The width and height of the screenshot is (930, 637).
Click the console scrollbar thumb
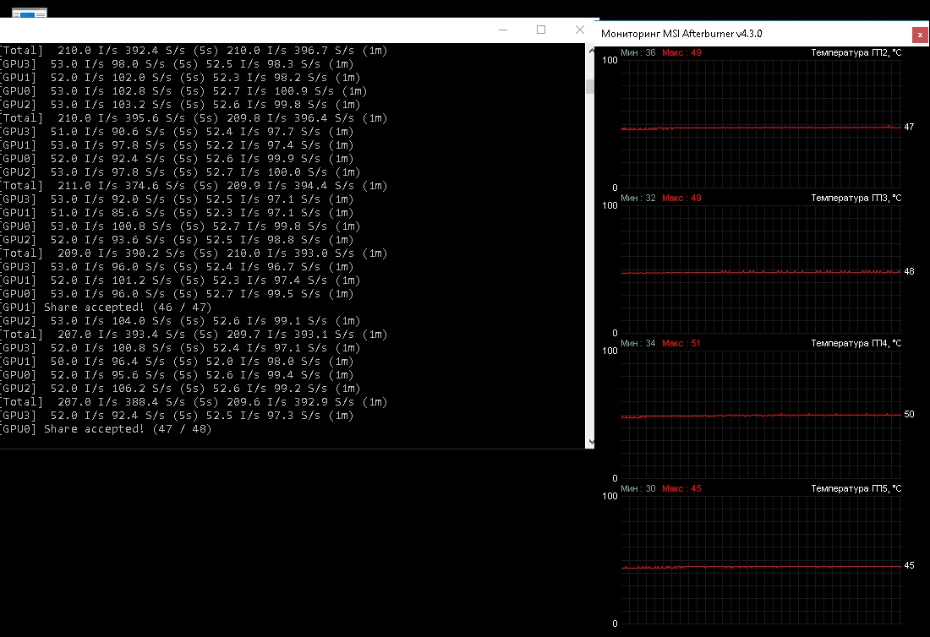click(589, 86)
